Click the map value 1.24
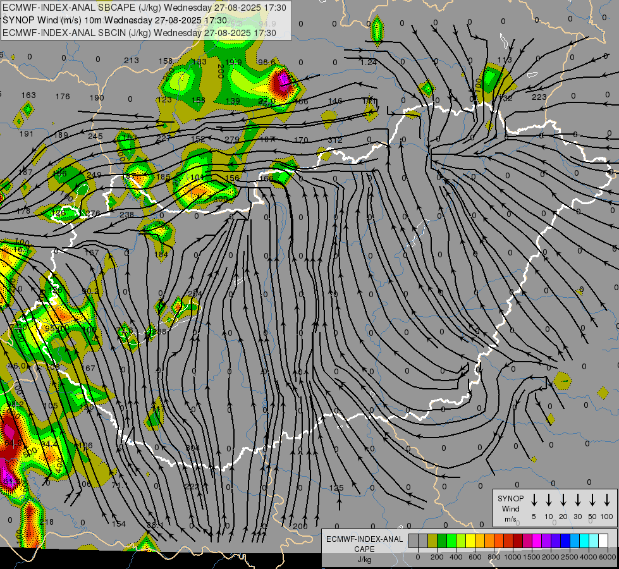The height and width of the screenshot is (569, 619). coord(369,62)
